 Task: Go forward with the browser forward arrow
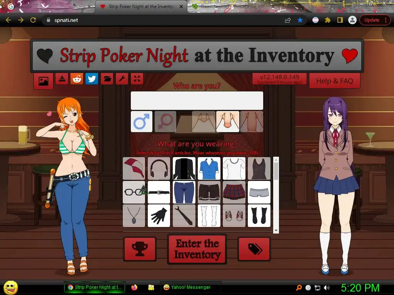pyautogui.click(x=21, y=20)
